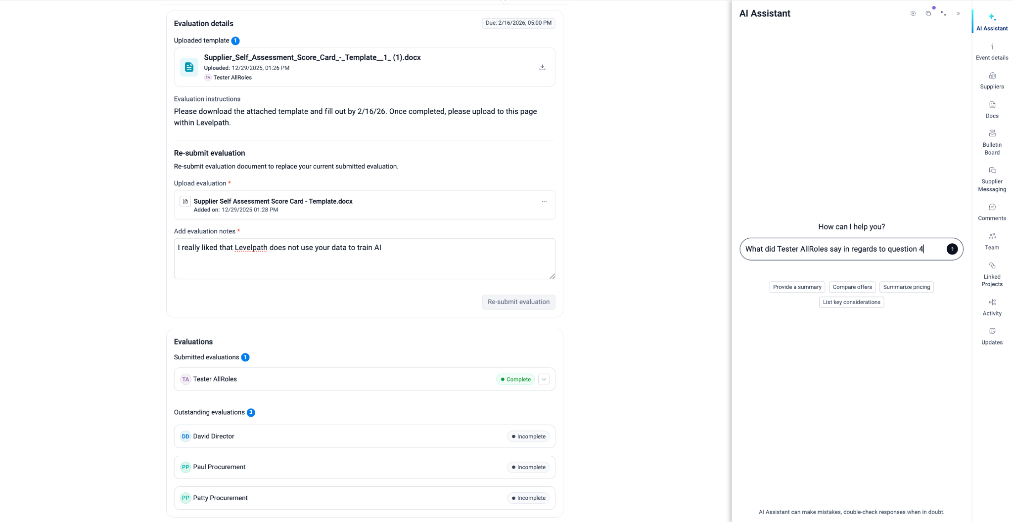
Task: Download the uploaded scorecard template
Action: coord(542,67)
